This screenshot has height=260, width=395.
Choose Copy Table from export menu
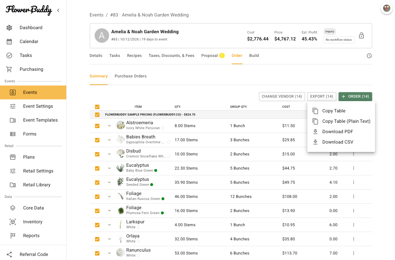(x=341, y=111)
